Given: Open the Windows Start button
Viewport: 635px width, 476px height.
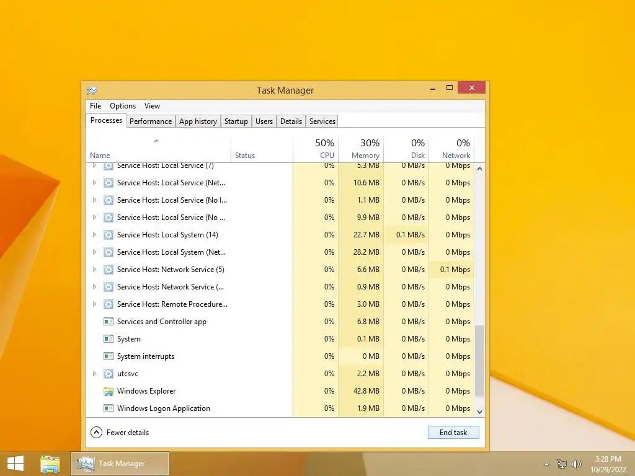Looking at the screenshot, I should click(x=16, y=464).
